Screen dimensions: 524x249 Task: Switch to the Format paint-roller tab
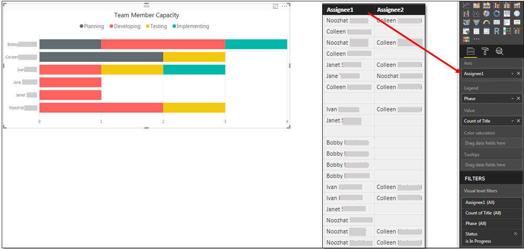pos(485,51)
